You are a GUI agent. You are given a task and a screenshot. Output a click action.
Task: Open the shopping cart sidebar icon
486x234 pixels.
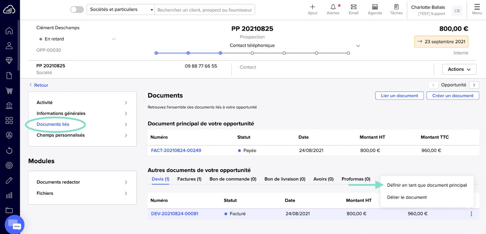tap(9, 91)
